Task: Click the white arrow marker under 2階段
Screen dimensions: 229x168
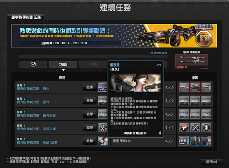Action: pyautogui.click(x=63, y=70)
